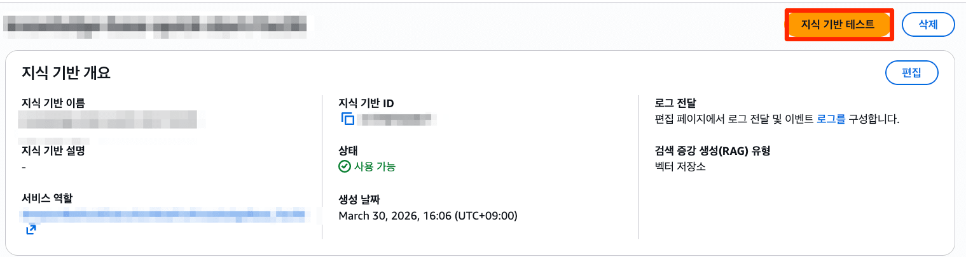
Task: Open the 편집 button in the overview panel
Action: (911, 72)
